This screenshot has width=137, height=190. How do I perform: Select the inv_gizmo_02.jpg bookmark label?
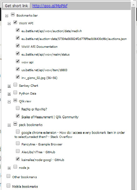39,78
